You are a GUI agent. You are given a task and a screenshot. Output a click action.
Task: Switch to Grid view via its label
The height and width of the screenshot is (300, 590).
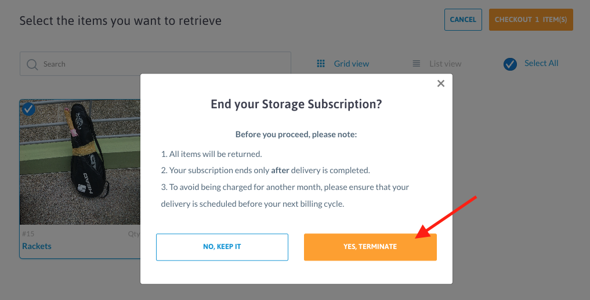(352, 64)
